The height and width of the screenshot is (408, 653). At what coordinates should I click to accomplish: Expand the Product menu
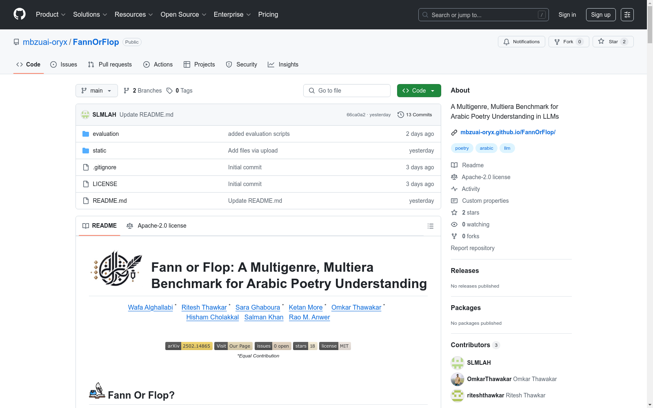51,15
